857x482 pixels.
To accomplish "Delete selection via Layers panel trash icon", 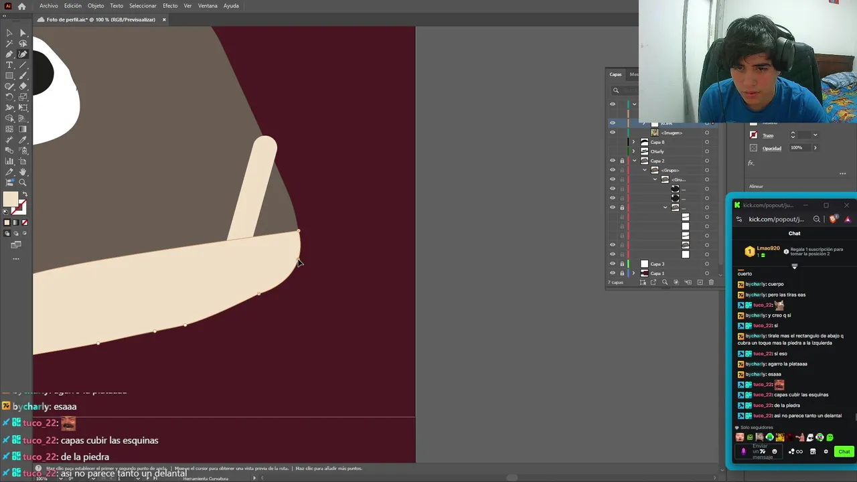I will tap(711, 282).
